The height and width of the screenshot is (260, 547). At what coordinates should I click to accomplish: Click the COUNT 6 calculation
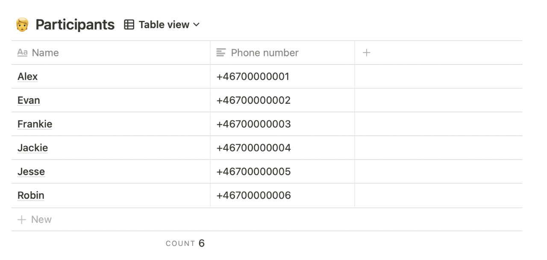[185, 243]
